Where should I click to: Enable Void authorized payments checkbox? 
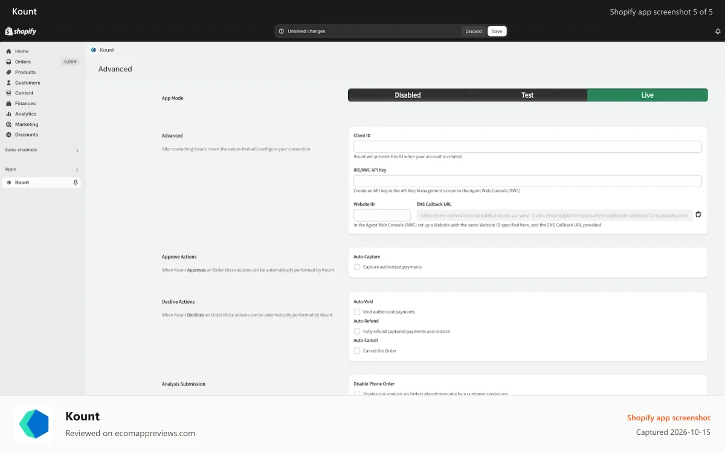357,312
